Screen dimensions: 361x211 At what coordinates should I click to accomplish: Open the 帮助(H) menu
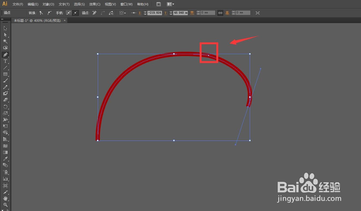[143, 4]
